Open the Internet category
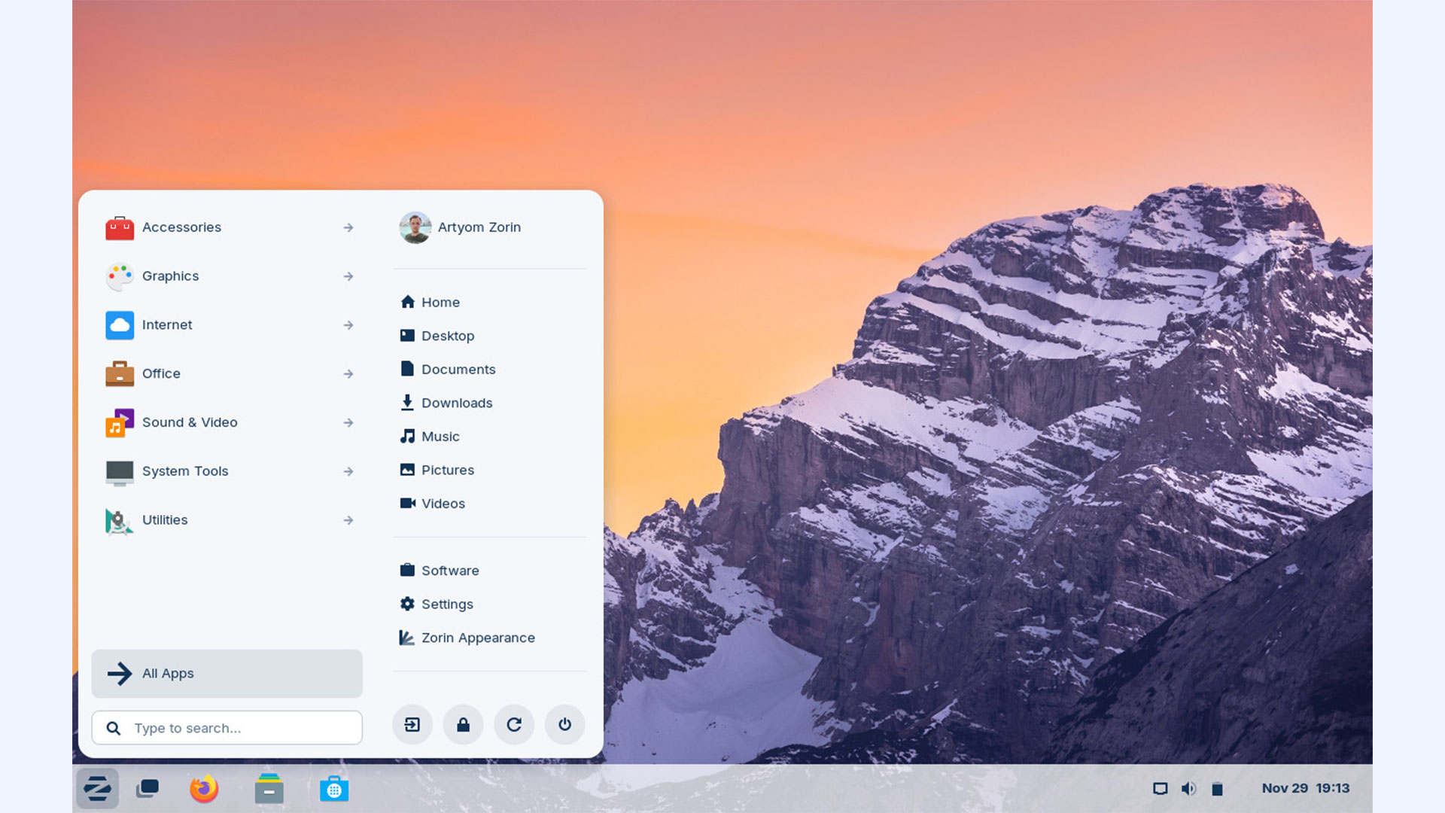This screenshot has width=1445, height=813. point(227,325)
